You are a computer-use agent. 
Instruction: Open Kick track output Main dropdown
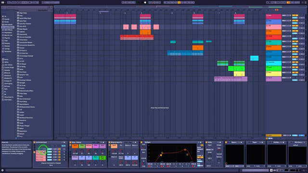click(x=286, y=15)
